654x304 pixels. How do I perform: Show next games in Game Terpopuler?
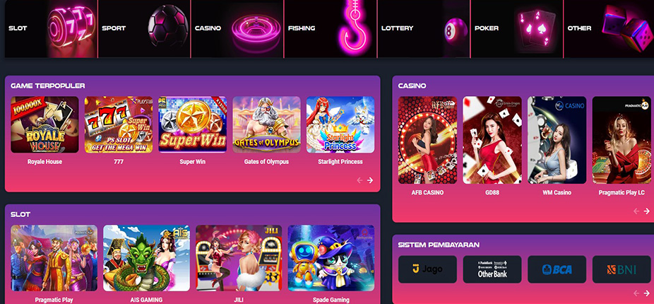coord(370,180)
